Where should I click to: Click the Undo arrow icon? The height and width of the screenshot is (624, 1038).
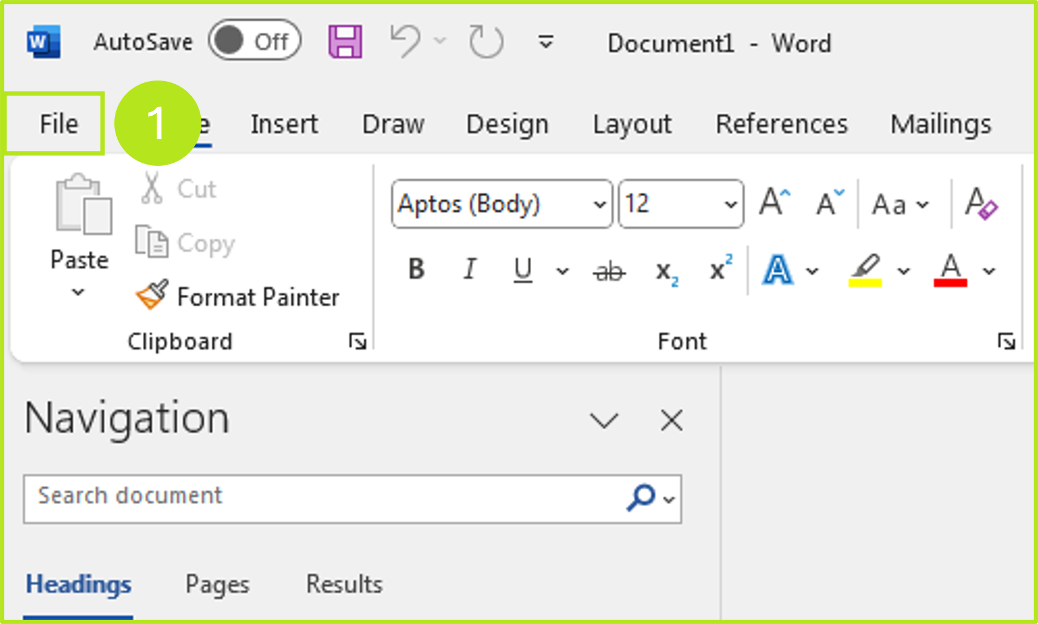coord(405,41)
